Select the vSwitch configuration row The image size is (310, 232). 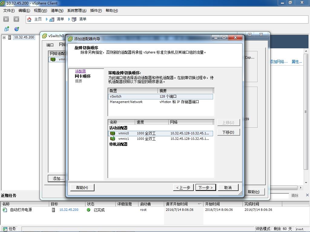coord(160,96)
